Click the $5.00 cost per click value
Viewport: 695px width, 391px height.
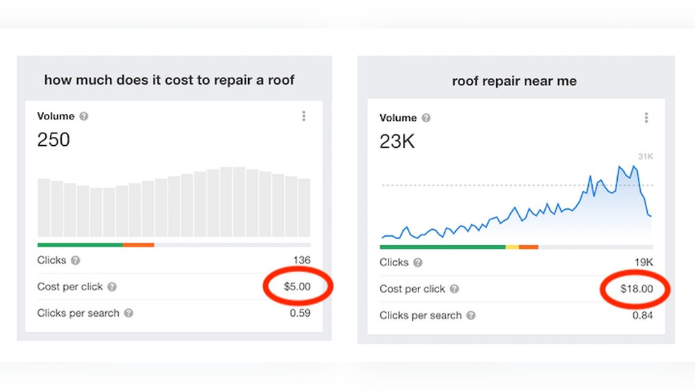click(x=297, y=287)
